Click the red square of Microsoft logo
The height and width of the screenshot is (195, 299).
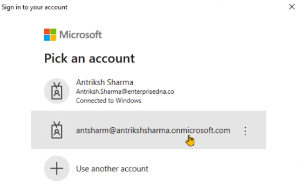tap(47, 31)
